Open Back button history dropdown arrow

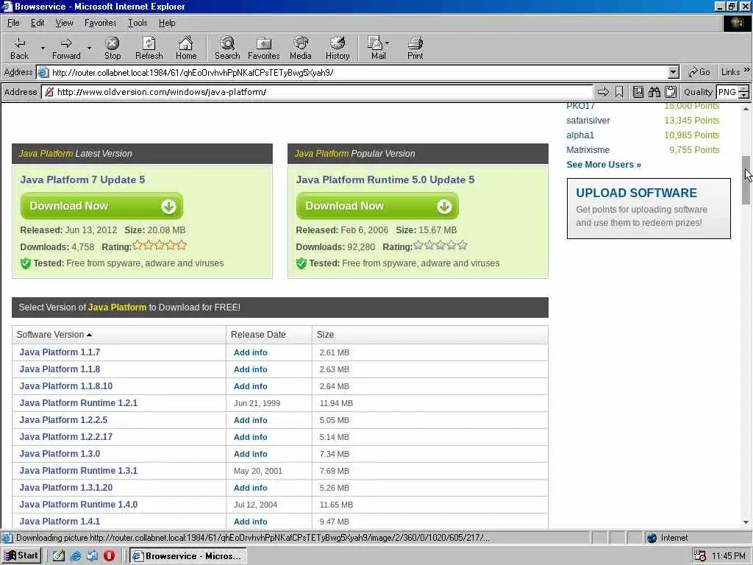(43, 48)
